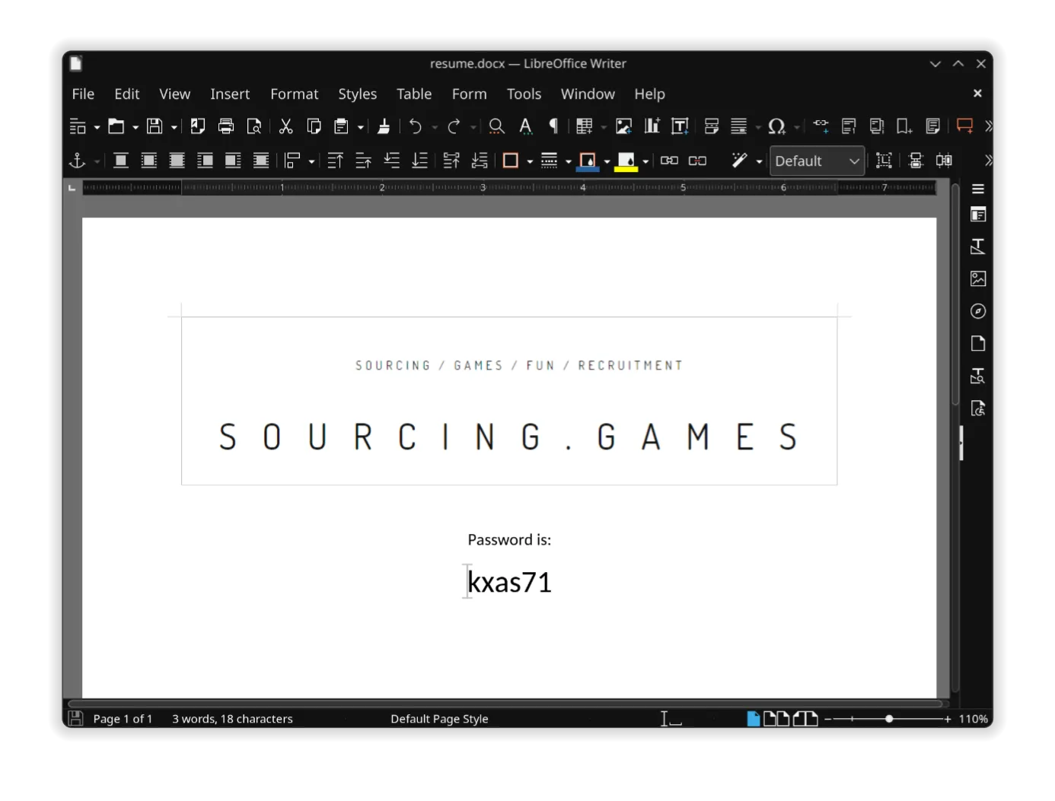Paste using the clipboard icon
The width and height of the screenshot is (1055, 801).
[x=342, y=126]
